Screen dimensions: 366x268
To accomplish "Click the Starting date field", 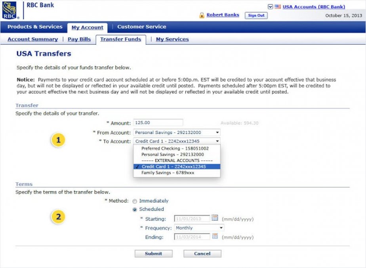I will (192, 219).
